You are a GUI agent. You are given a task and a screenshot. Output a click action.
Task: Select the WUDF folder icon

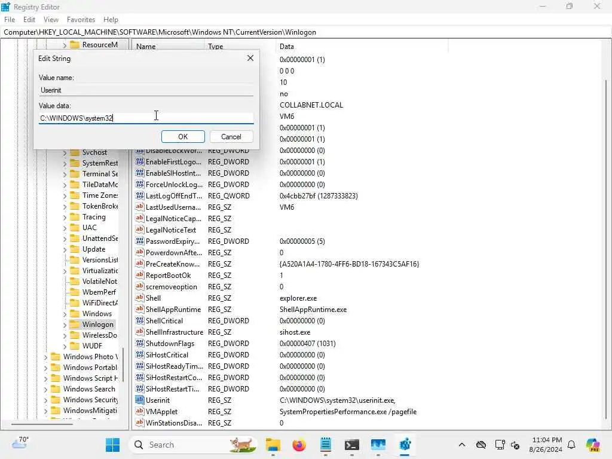coord(75,345)
